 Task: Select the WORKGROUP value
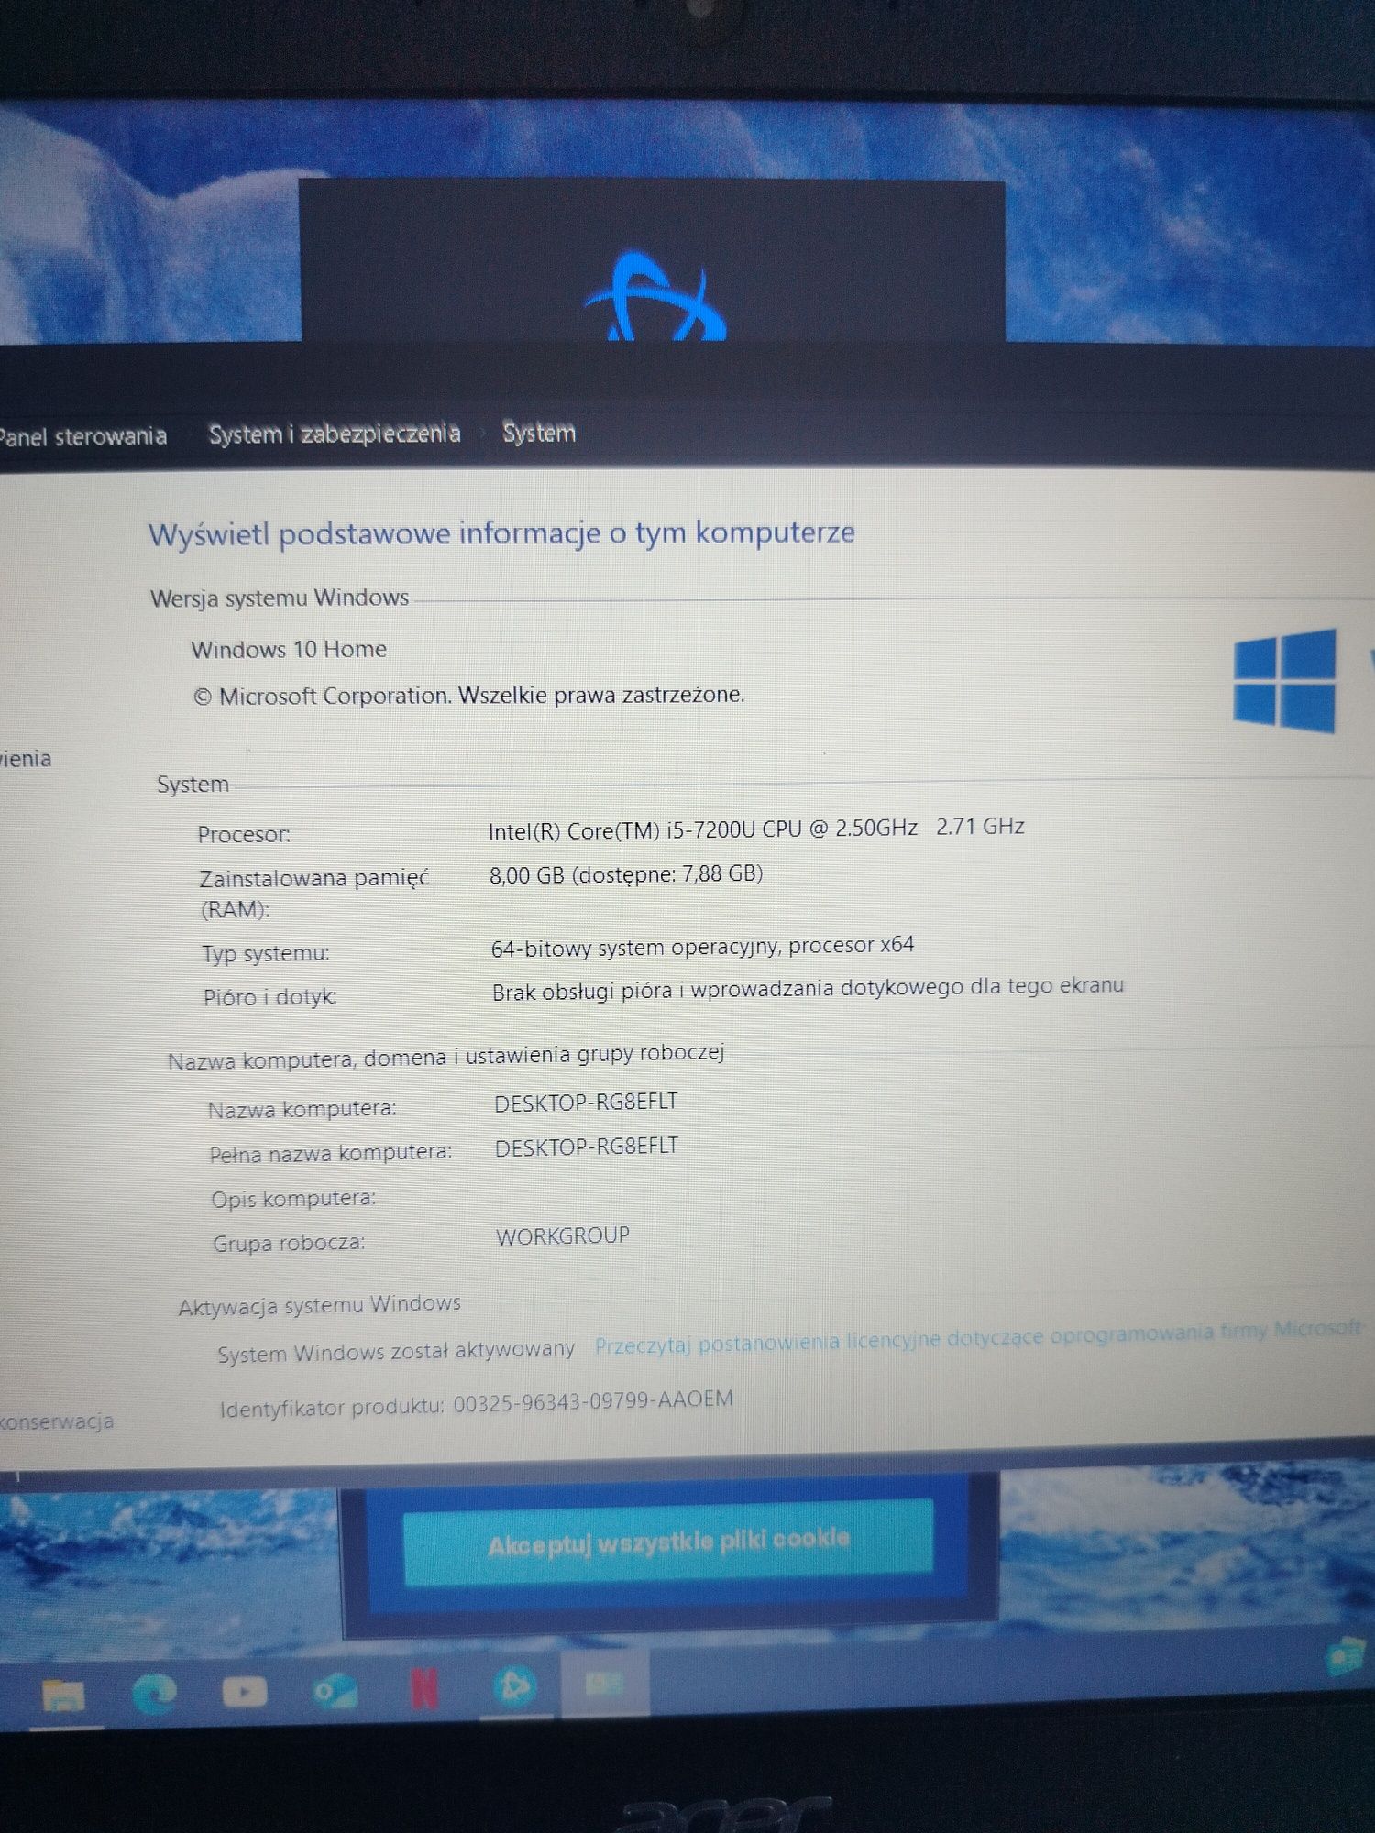[x=563, y=1237]
